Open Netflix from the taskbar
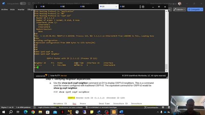This screenshot has width=205, height=115. click(x=62, y=112)
